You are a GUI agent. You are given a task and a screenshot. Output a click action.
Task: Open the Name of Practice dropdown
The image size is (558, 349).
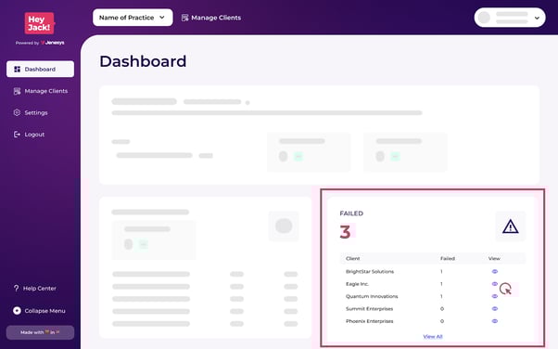point(133,18)
